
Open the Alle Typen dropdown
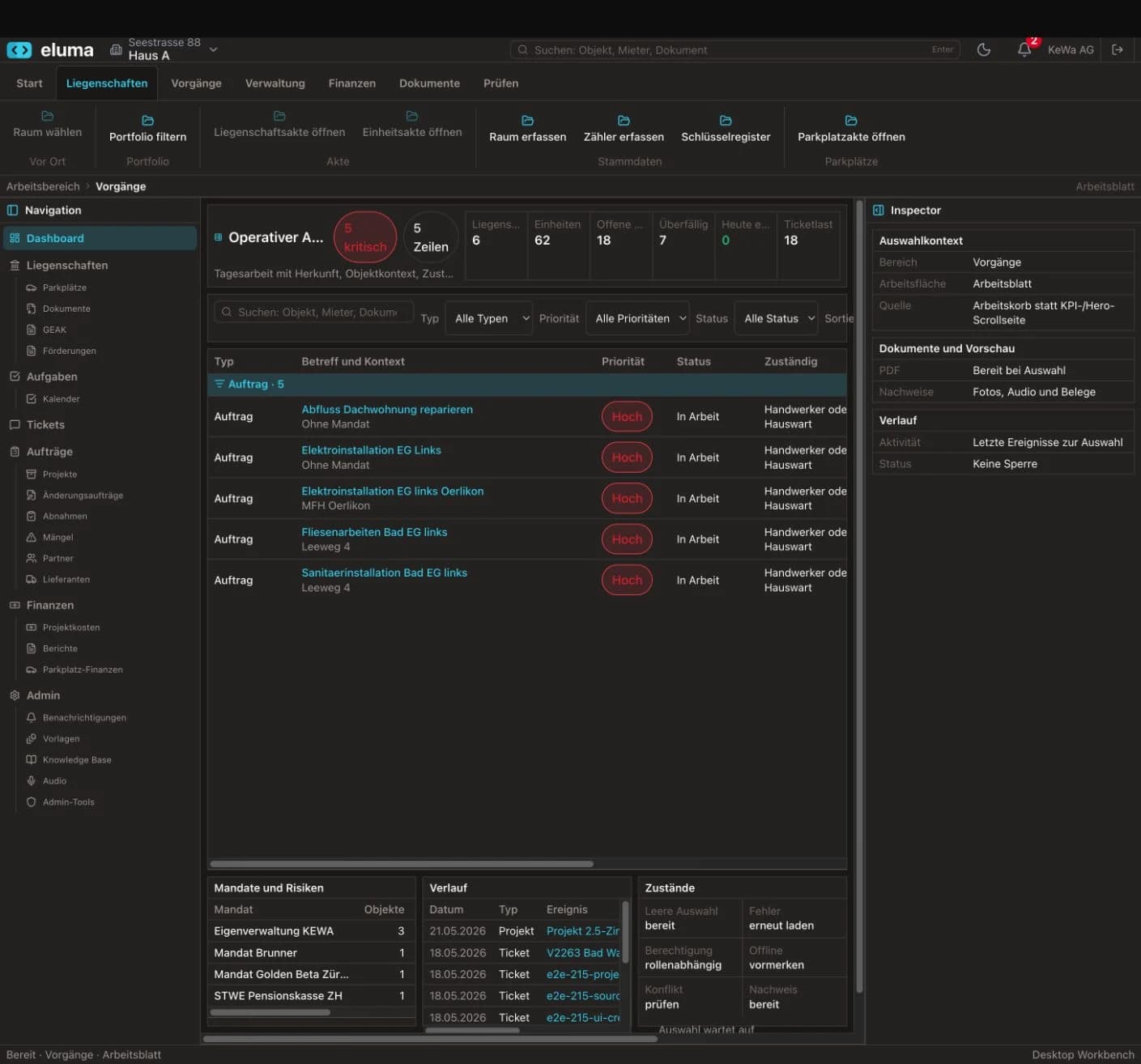489,318
